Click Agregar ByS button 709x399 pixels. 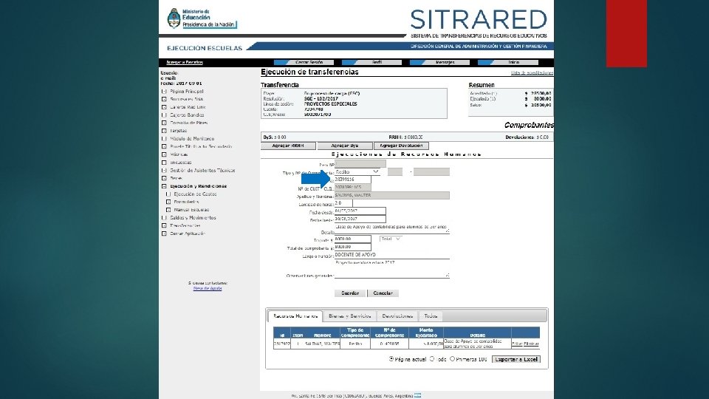[345, 146]
